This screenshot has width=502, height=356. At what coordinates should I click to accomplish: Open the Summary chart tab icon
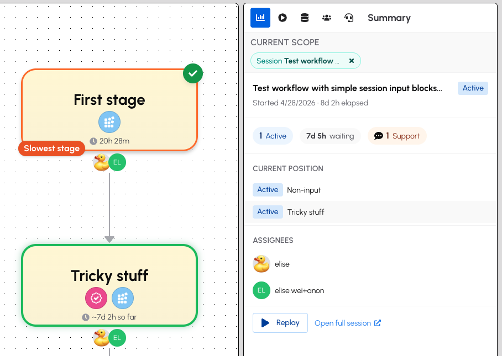pyautogui.click(x=260, y=18)
